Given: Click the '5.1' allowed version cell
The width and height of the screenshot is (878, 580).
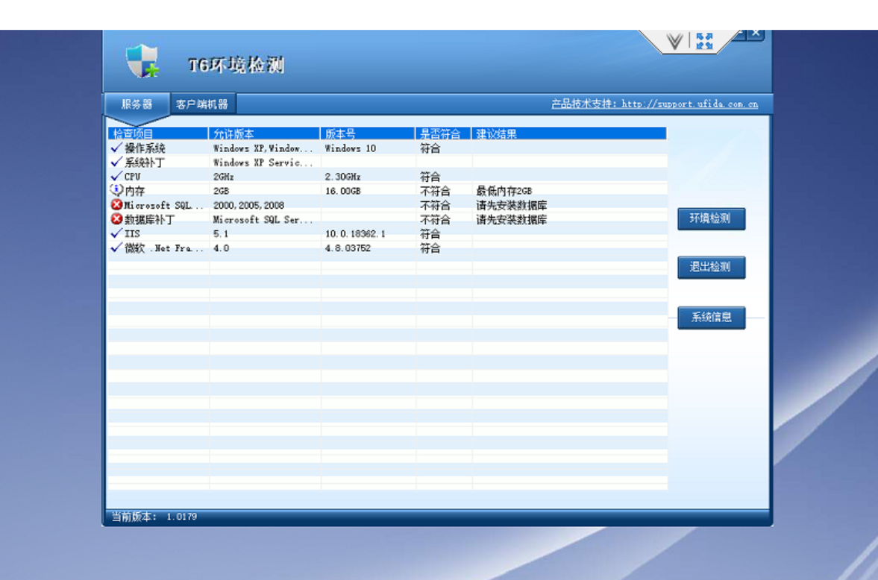Looking at the screenshot, I should (x=221, y=234).
